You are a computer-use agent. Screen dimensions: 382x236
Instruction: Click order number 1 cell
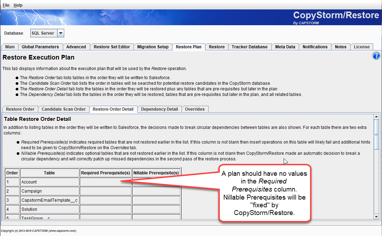[12, 182]
